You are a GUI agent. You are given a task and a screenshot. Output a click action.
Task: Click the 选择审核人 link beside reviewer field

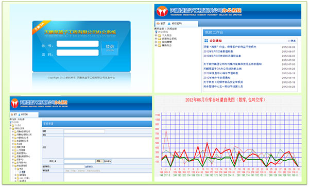click(x=89, y=167)
